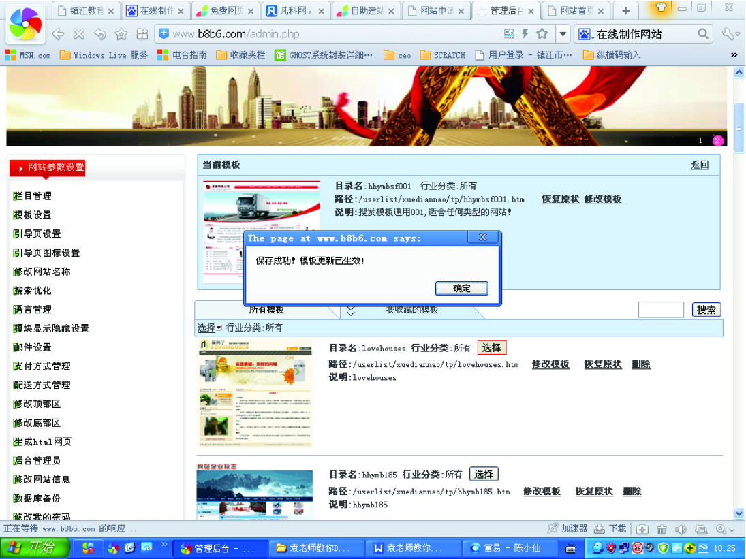Select the 我收藏的模板 tab
Viewport: 746px width, 559px height.
click(412, 311)
